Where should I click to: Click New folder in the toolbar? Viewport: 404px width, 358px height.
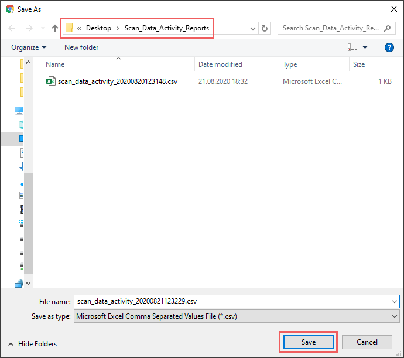pyautogui.click(x=81, y=47)
